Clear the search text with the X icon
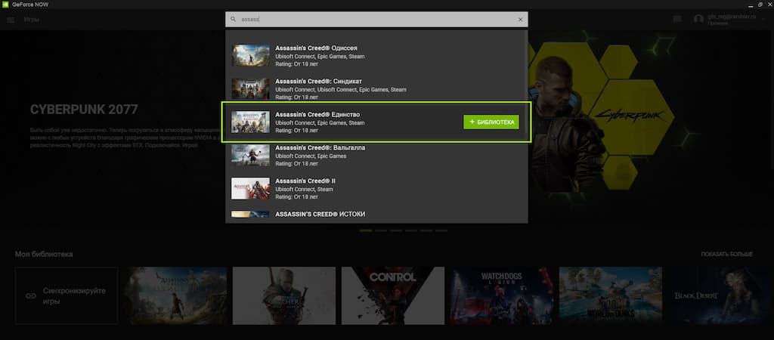Screen dimensions: 774x340 [x=520, y=19]
